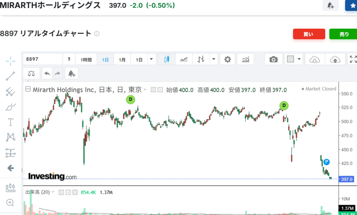Select the 1時間 interval
The image size is (357, 215).
86,59
